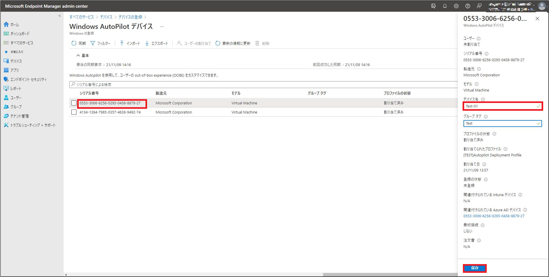Open エンドポイント セキュリティ in sidebar

25,79
